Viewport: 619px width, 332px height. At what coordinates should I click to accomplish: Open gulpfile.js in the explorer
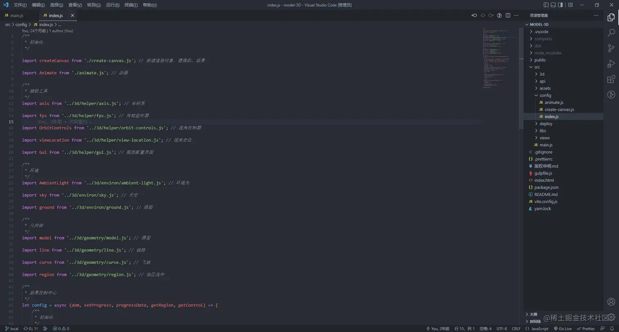point(563,173)
